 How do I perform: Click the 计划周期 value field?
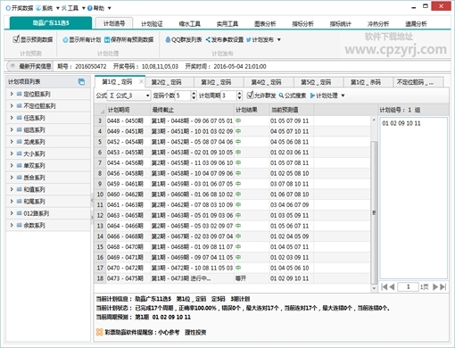click(228, 95)
